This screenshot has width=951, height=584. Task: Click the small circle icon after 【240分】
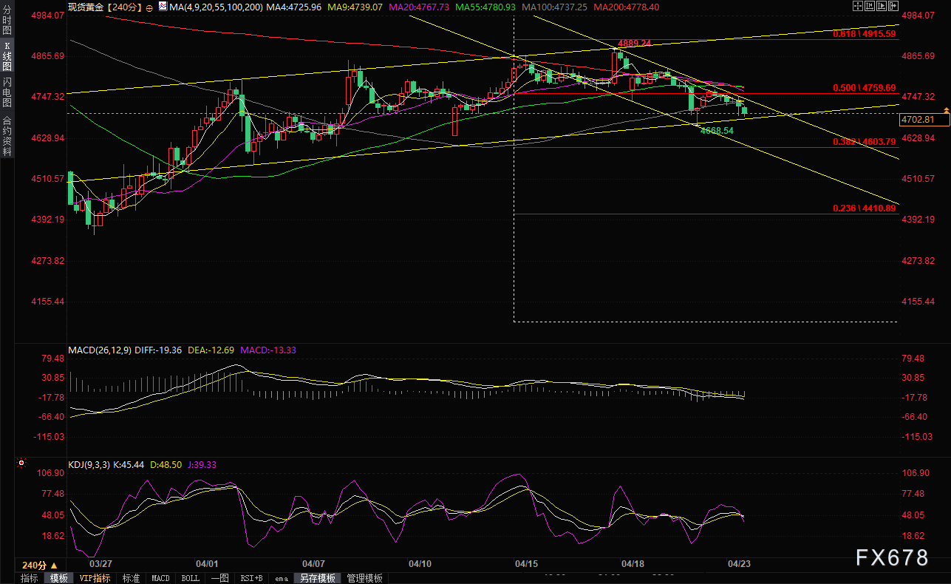tap(150, 7)
